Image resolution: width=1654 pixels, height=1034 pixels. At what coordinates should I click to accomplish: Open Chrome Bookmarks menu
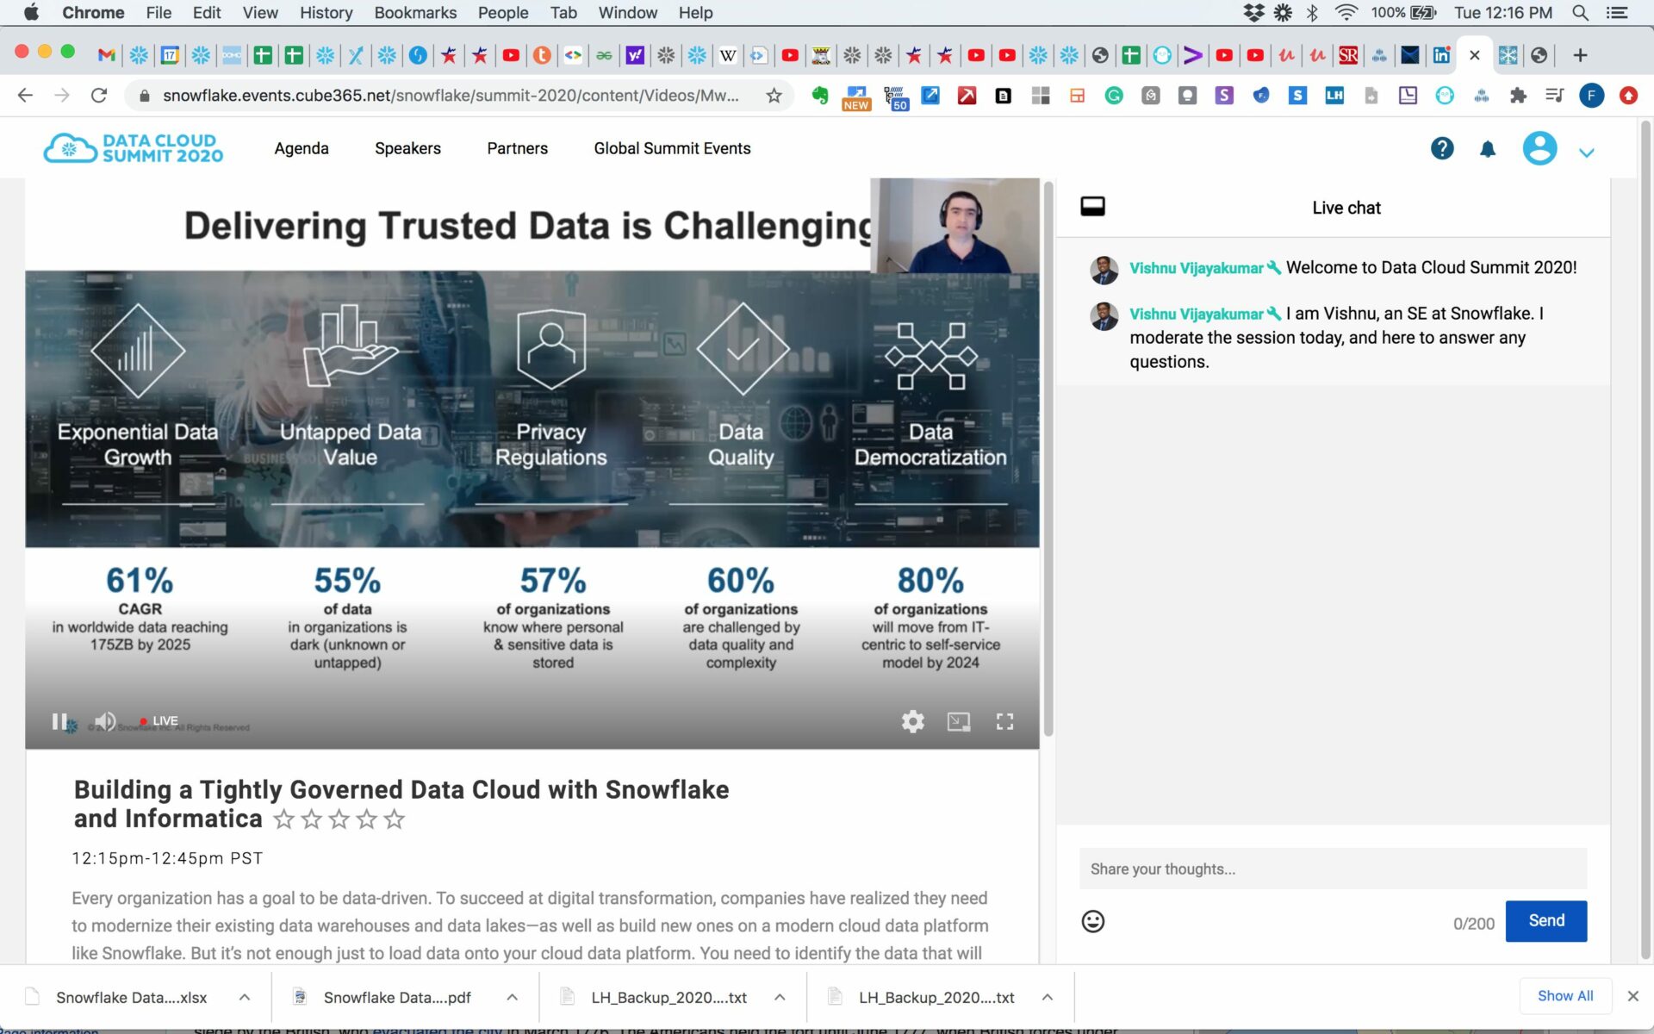tap(415, 13)
